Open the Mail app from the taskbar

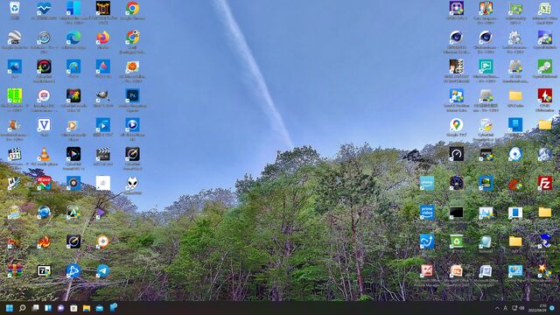coord(100,308)
